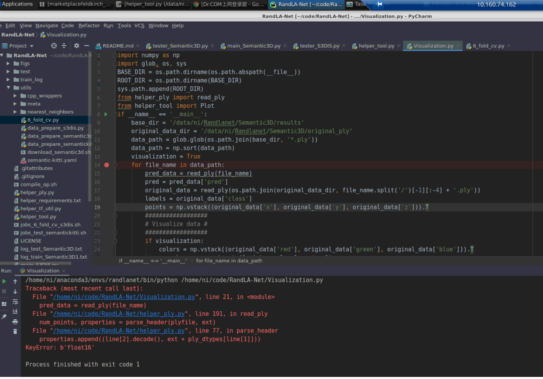Open Visualization.py link on traceback line 21

pyautogui.click(x=124, y=297)
